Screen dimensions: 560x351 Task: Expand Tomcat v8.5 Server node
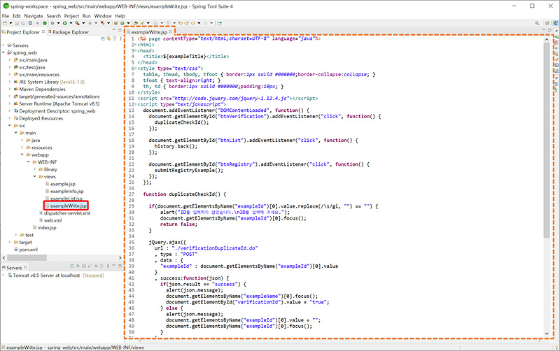pos(3,275)
